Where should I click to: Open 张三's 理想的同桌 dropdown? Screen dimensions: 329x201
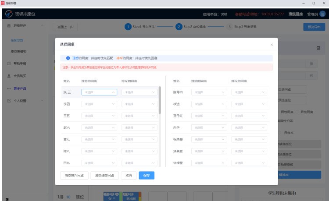click(x=99, y=92)
